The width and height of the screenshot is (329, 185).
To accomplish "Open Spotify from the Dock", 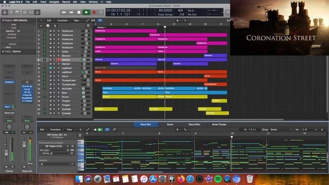I will [218, 179].
